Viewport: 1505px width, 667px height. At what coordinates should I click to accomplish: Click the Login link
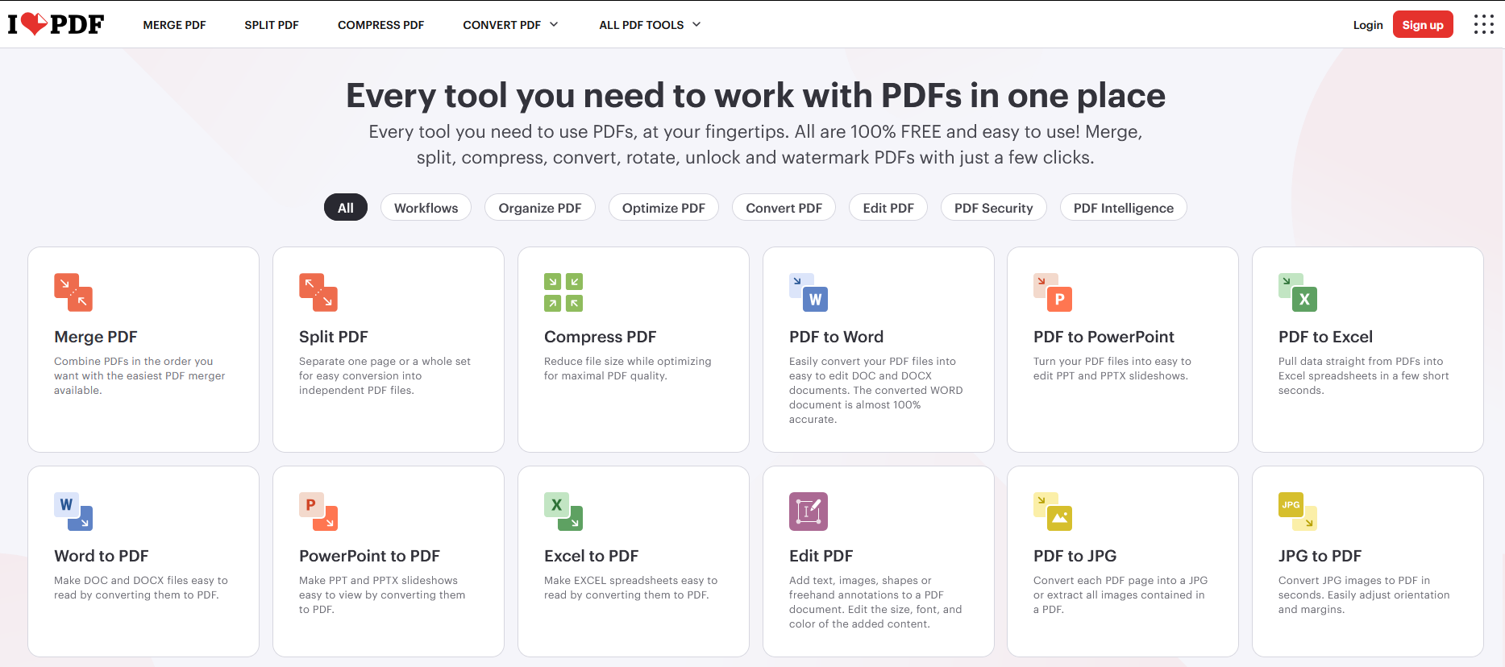tap(1368, 25)
